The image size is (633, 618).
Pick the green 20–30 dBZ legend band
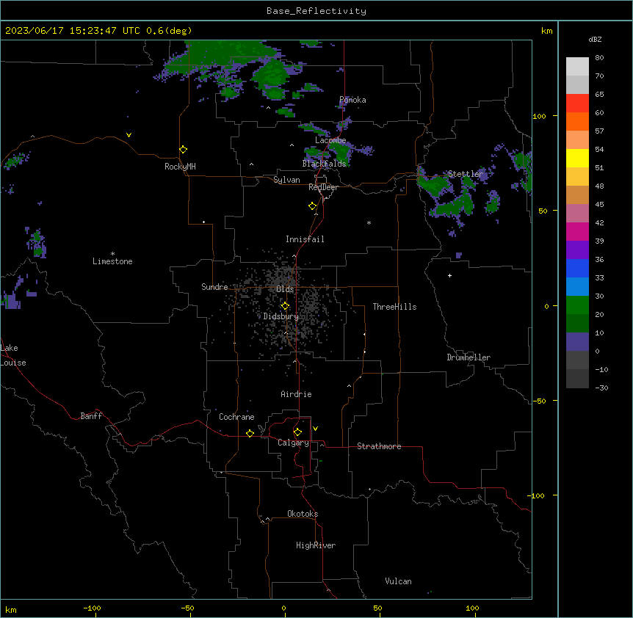(x=577, y=305)
